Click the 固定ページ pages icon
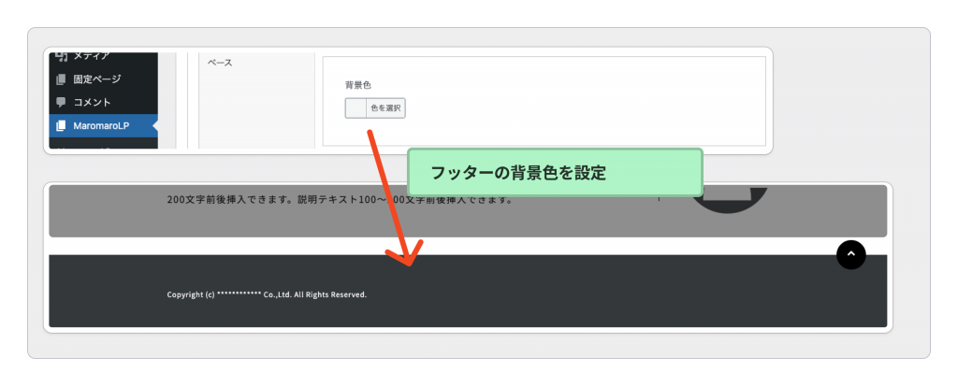 (x=61, y=79)
